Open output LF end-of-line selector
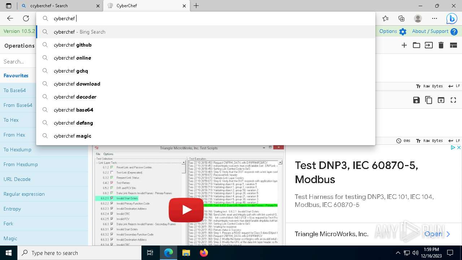The image size is (462, 260). [454, 140]
